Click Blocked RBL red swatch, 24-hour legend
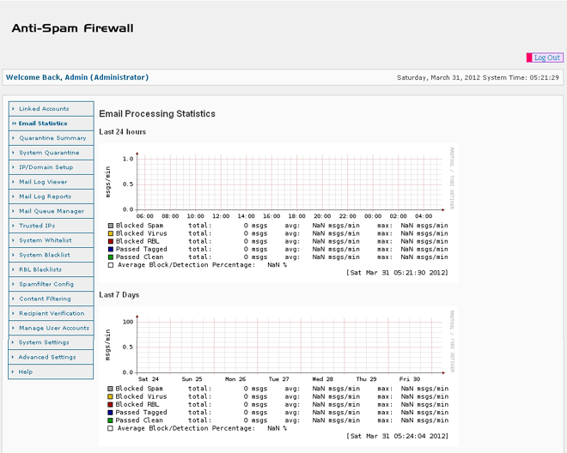The image size is (567, 453). coord(111,242)
